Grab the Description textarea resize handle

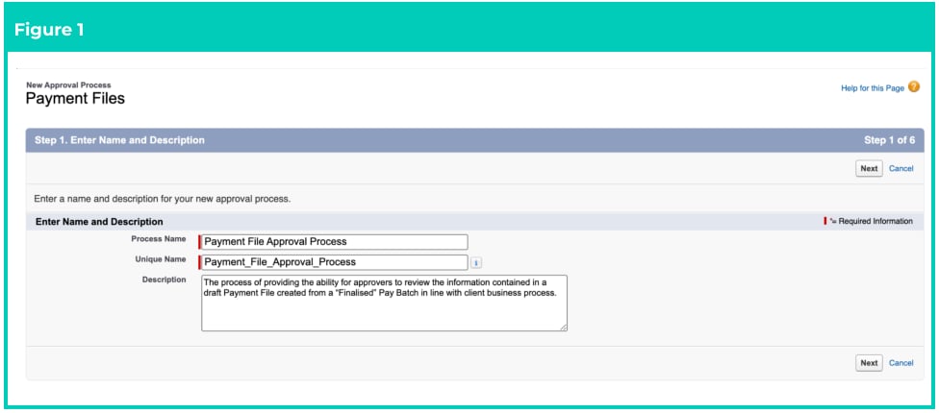tap(564, 328)
